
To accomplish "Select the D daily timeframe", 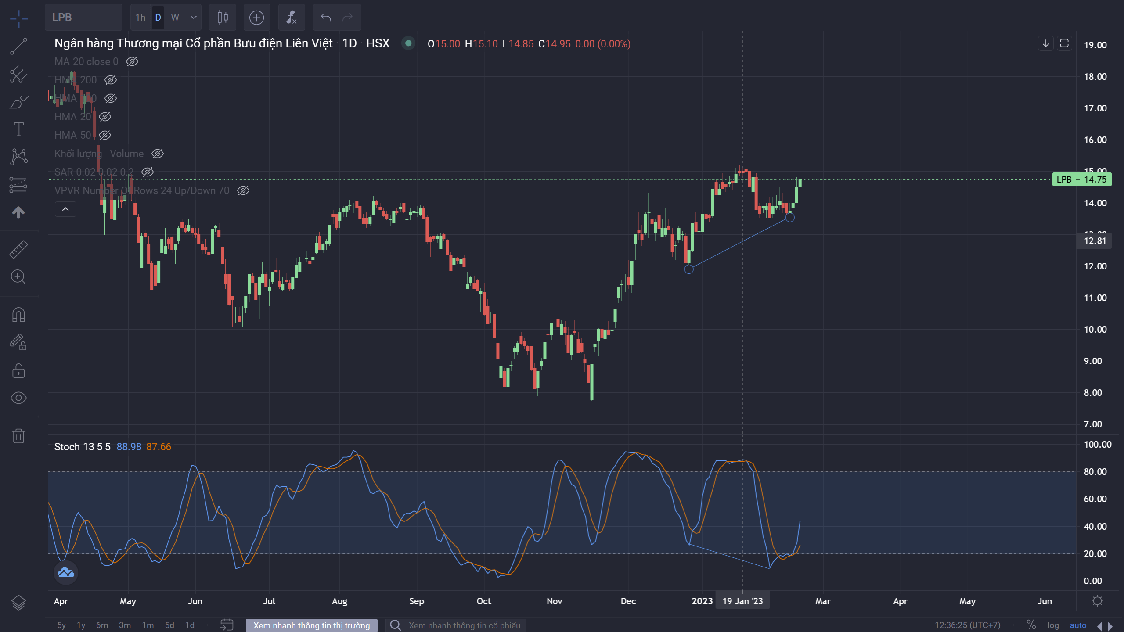I will tap(158, 18).
